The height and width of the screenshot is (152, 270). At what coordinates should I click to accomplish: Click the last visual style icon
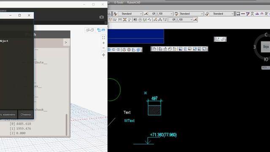(204, 49)
